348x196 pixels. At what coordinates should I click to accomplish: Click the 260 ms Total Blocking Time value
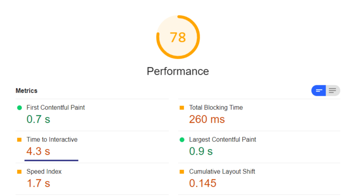coord(206,119)
